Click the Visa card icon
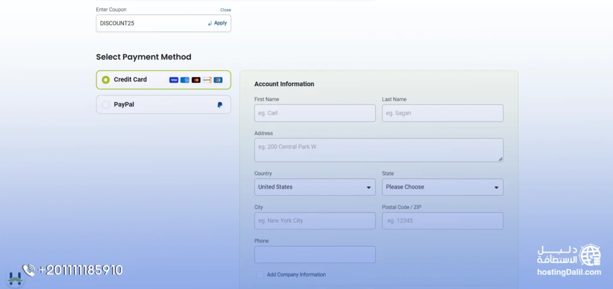The image size is (613, 289). (x=174, y=80)
